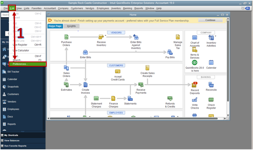Open Reconcile icon
The image size is (253, 150).
pyautogui.click(x=211, y=85)
